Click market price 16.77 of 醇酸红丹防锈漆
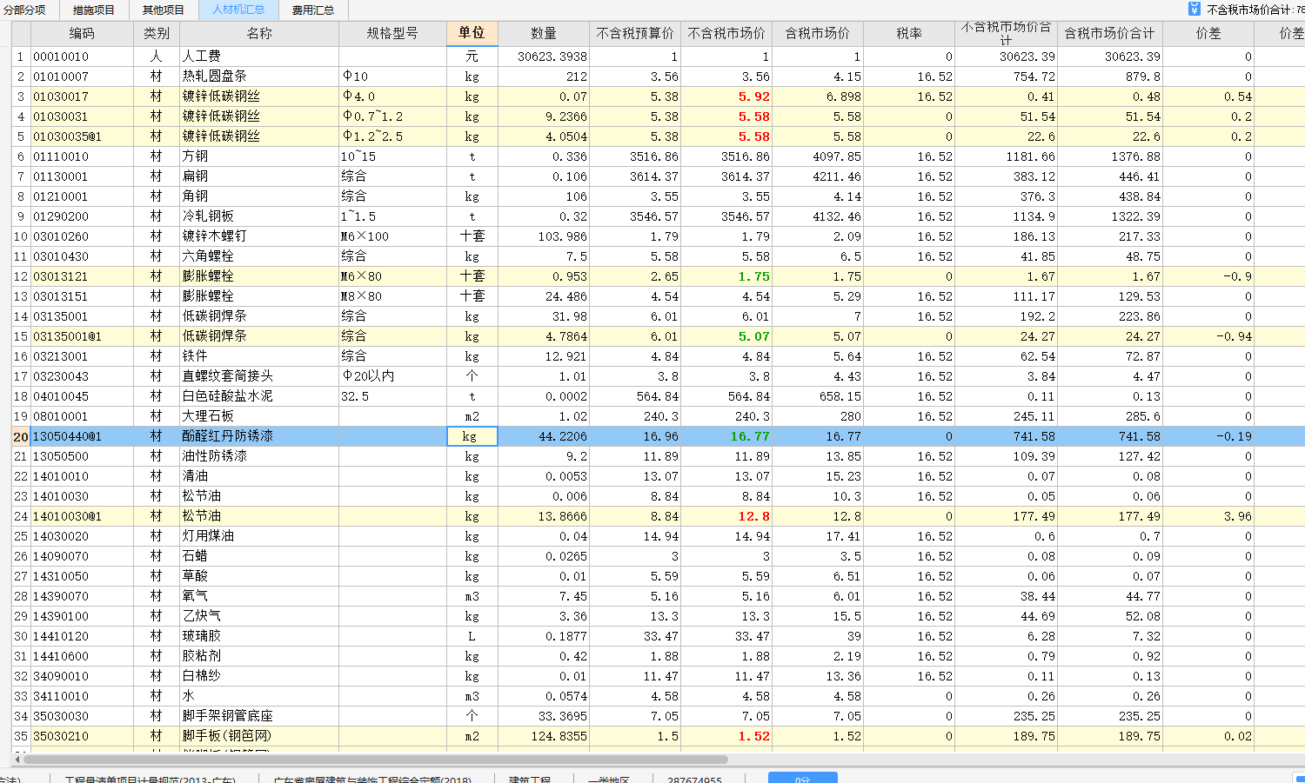The width and height of the screenshot is (1305, 783). click(726, 436)
